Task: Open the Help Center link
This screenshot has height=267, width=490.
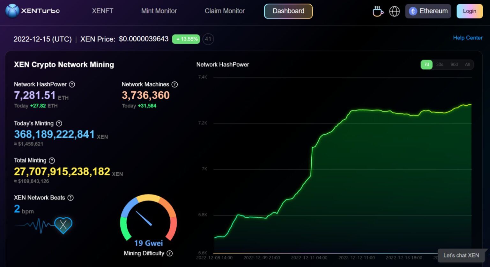Action: coord(468,38)
